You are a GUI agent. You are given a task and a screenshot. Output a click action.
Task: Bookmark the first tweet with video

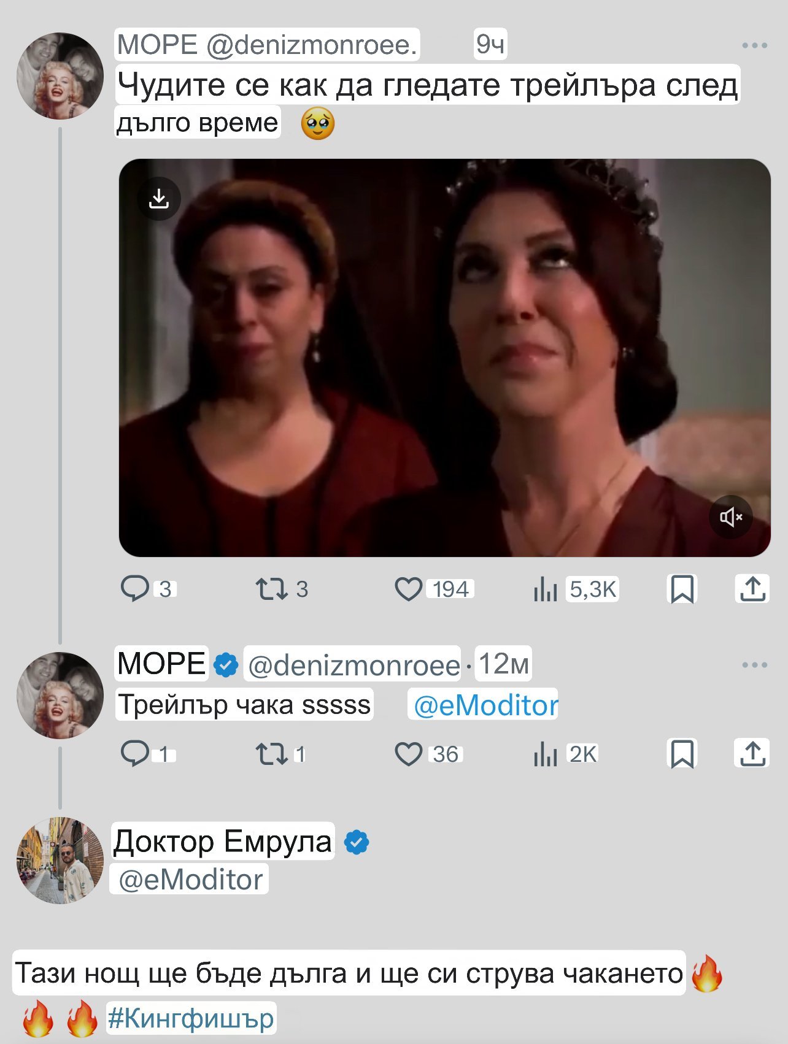(682, 589)
